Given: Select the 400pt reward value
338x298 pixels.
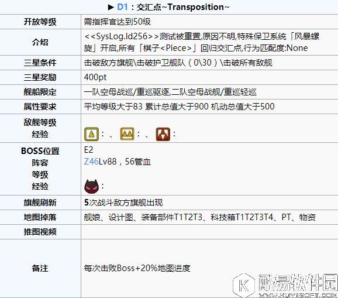Looking at the screenshot, I should coord(95,77).
